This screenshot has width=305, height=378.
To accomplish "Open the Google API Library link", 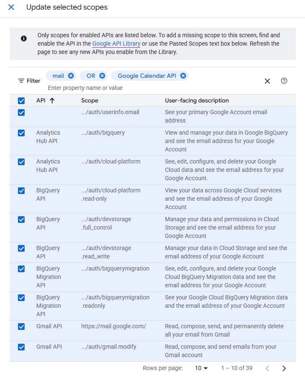I will point(116,43).
